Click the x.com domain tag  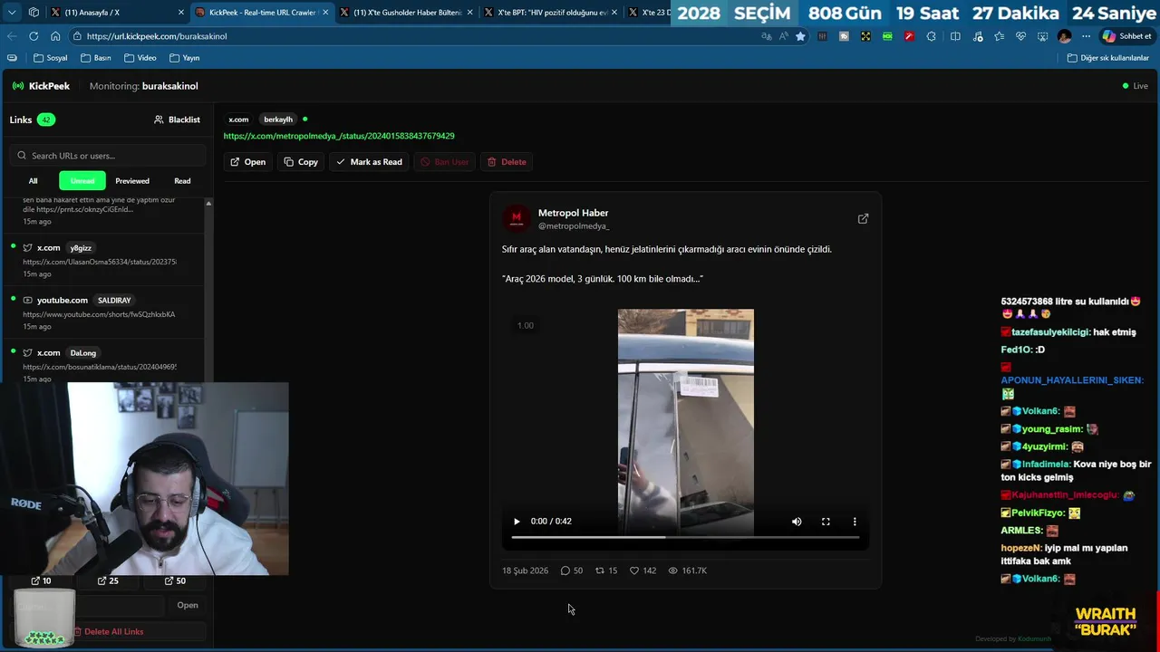coord(238,120)
